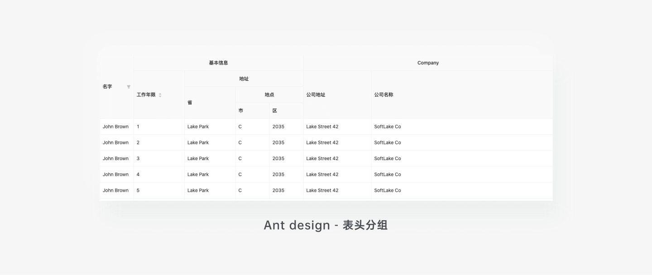The image size is (652, 275).
Task: Click the Ant design - 表头分组 caption
Action: tap(326, 225)
